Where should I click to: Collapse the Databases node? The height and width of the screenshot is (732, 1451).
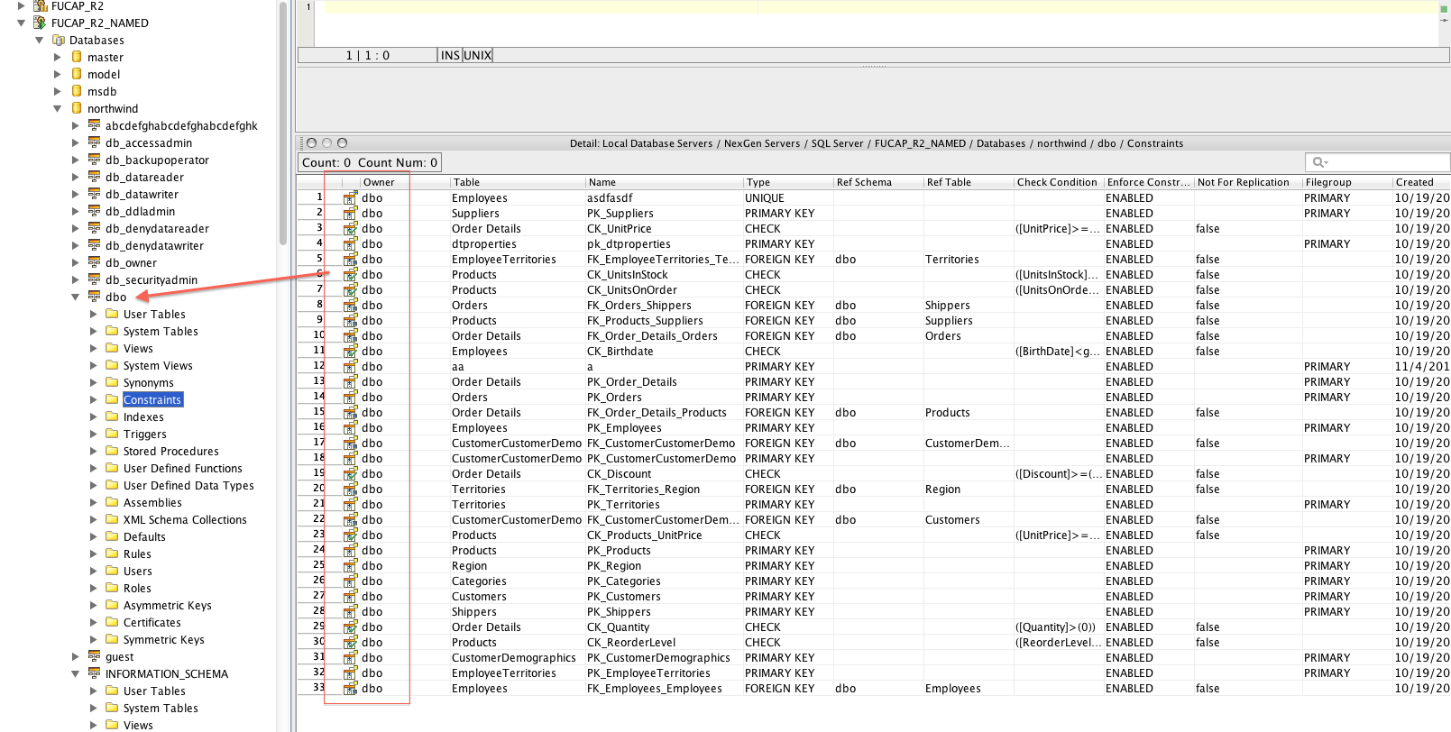coord(40,40)
